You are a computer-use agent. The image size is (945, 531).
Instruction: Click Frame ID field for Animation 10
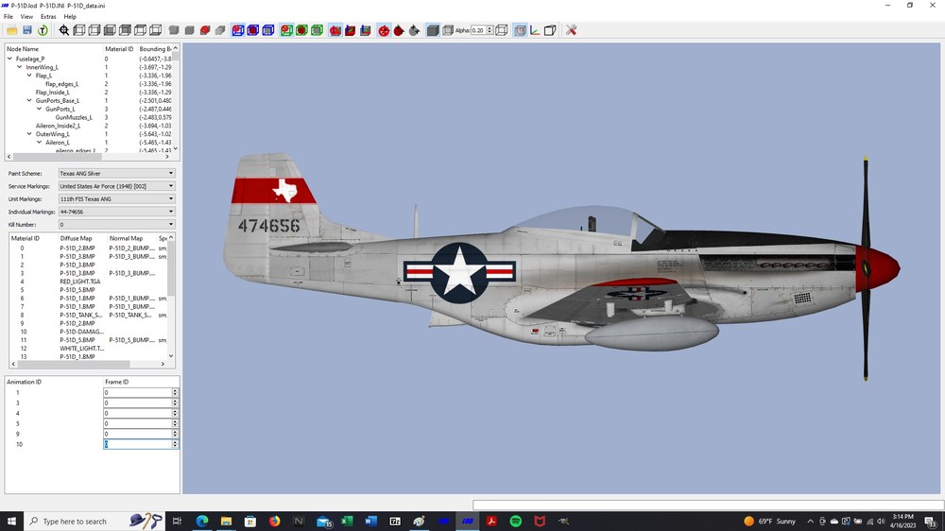(138, 444)
